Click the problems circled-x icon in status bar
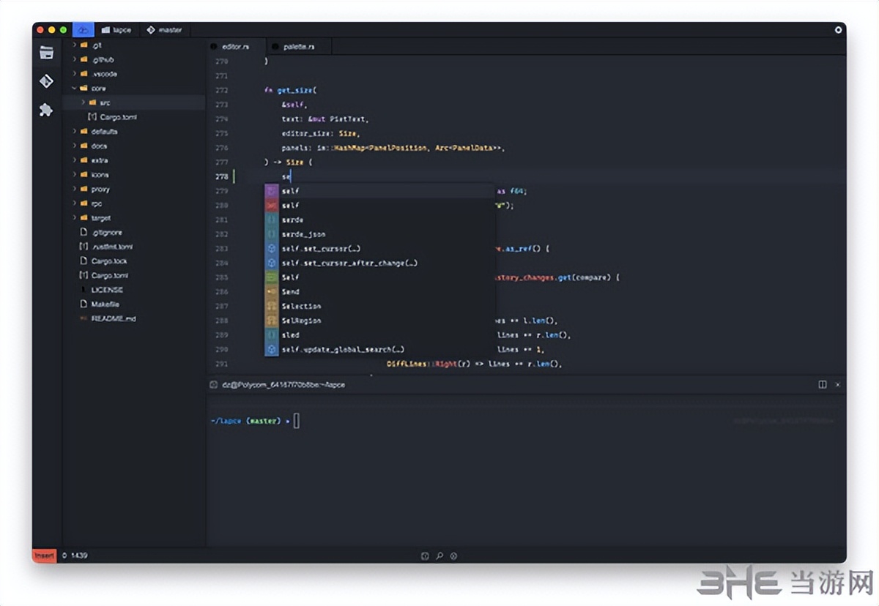The image size is (879, 606). click(x=453, y=556)
